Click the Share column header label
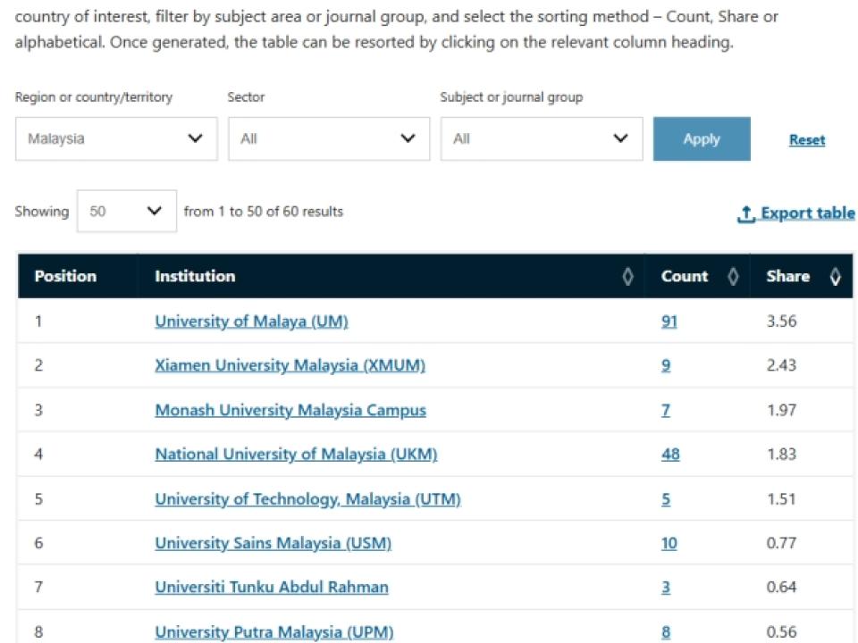 (788, 276)
